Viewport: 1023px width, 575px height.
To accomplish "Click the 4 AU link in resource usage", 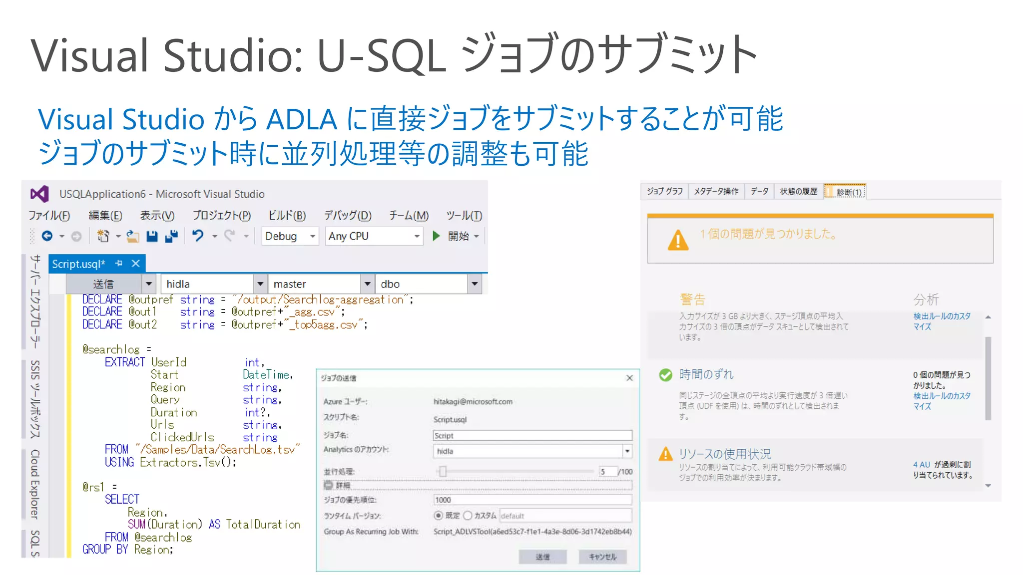I will pos(922,464).
